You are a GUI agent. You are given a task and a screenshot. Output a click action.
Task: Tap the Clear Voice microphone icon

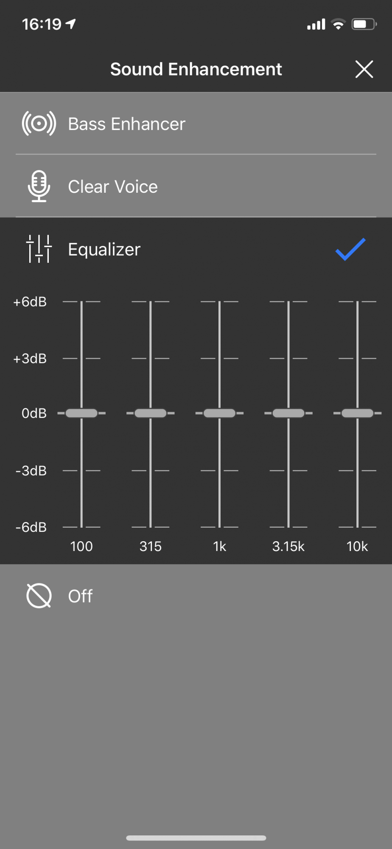pyautogui.click(x=39, y=186)
